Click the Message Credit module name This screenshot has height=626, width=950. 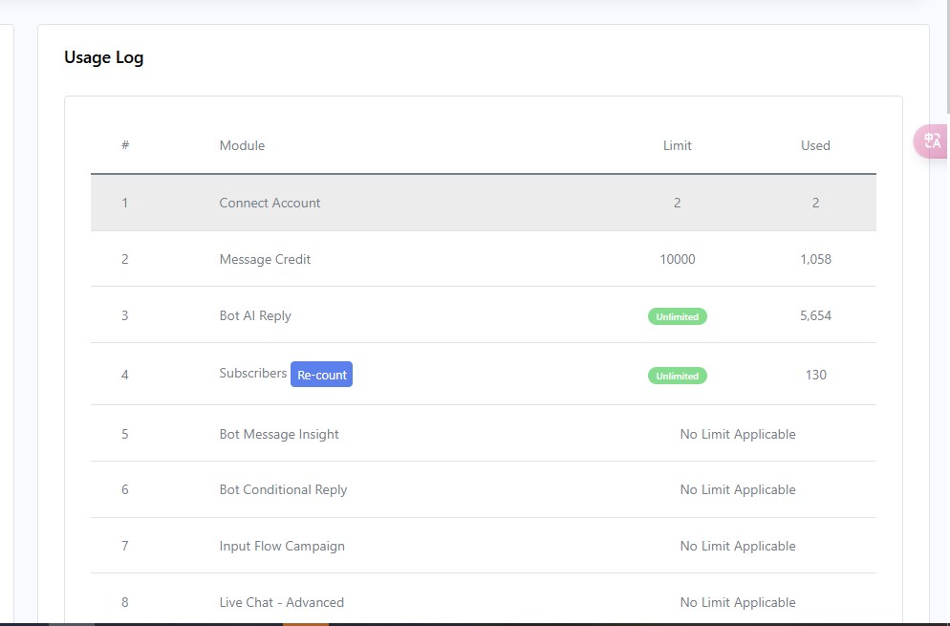click(x=265, y=259)
